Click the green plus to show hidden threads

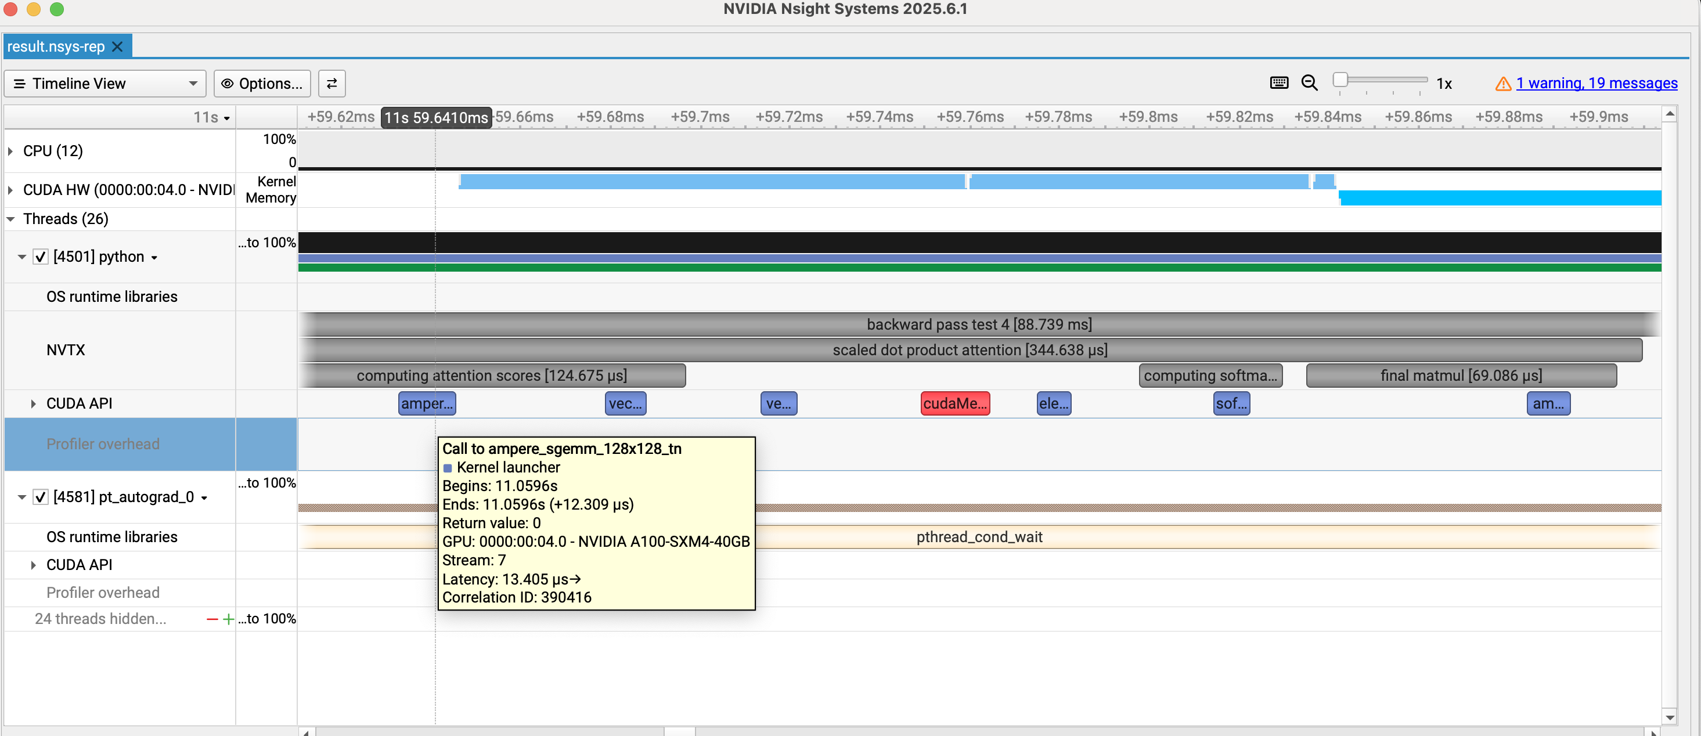229,619
